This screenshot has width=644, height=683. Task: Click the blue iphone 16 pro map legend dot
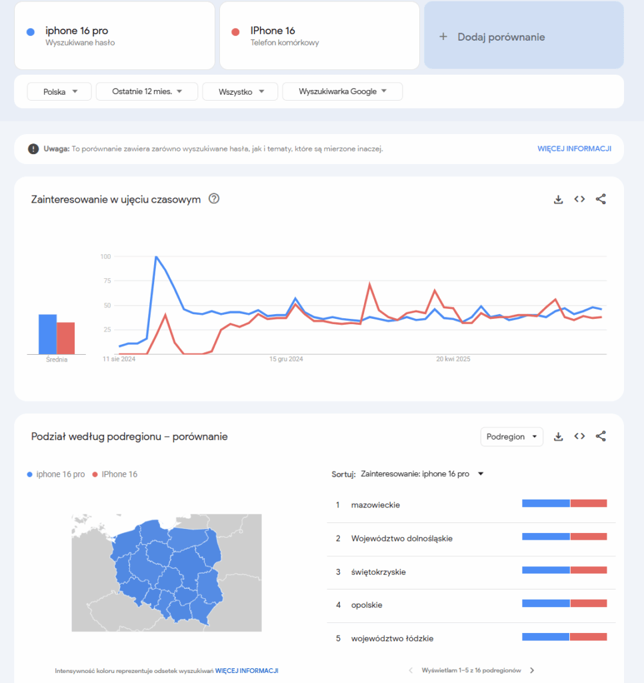pos(29,474)
